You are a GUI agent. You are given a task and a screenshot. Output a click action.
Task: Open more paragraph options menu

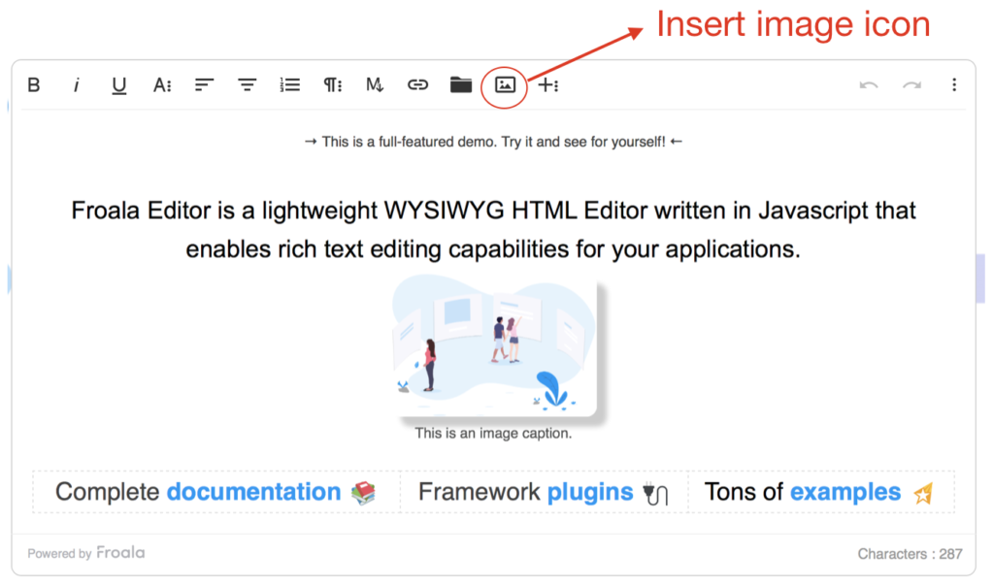332,84
